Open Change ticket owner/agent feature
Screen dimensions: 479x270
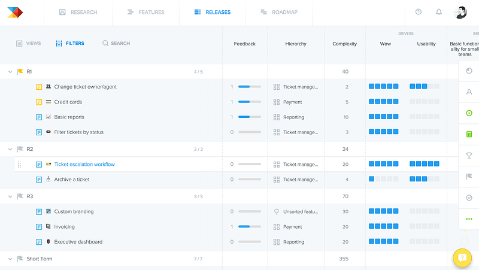click(x=85, y=87)
